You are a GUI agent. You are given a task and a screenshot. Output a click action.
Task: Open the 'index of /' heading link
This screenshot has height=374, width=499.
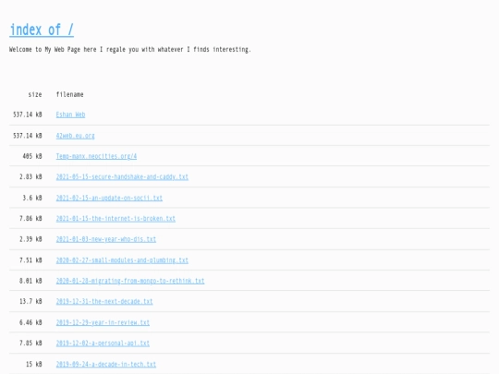pos(42,30)
